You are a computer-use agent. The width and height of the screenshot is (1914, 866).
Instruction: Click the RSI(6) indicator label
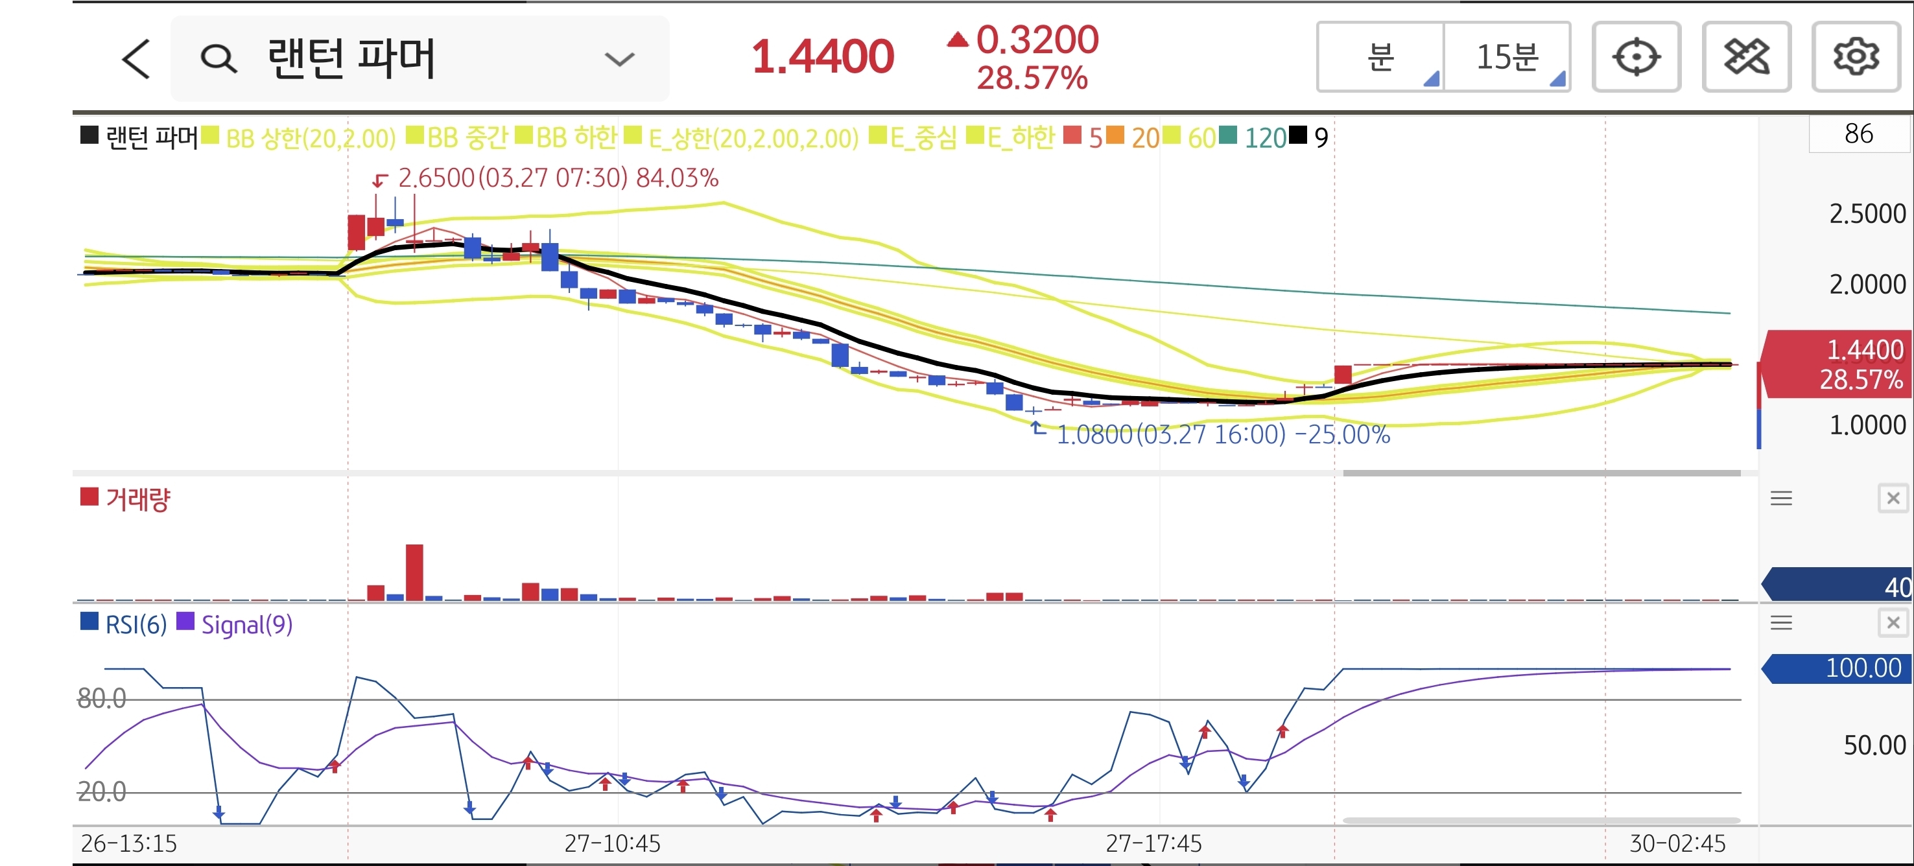tap(136, 625)
